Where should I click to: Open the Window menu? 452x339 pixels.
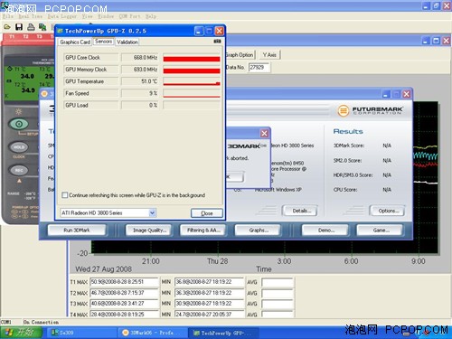tap(106, 16)
